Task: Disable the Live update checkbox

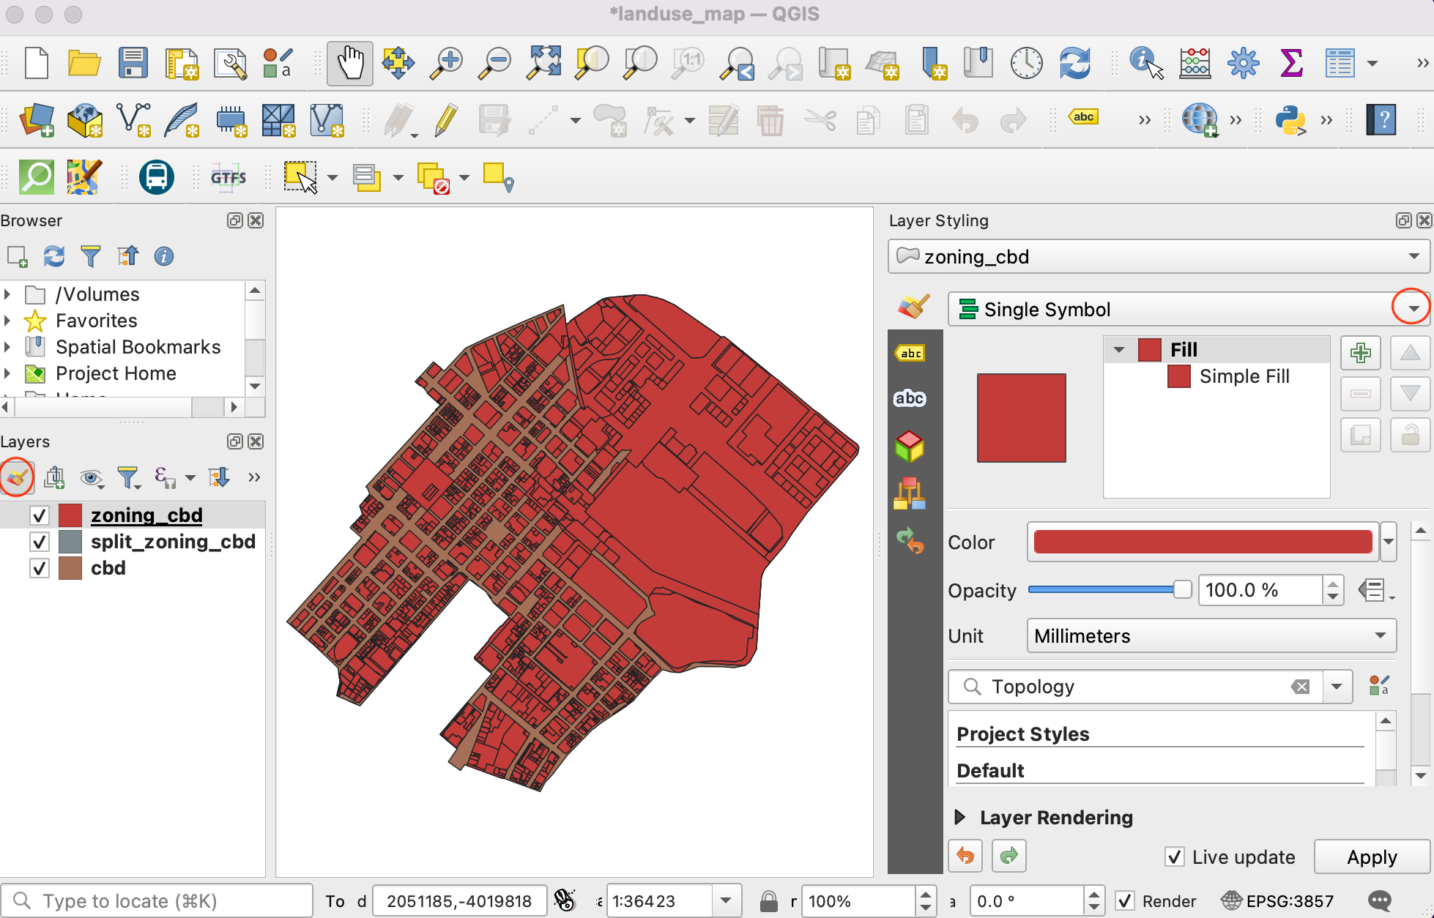Action: point(1175,857)
